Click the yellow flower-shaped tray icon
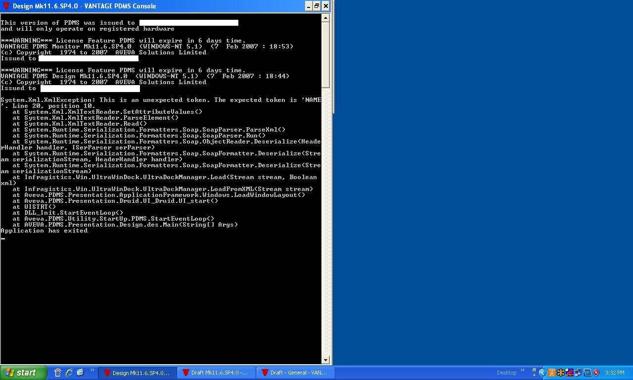633x380 pixels. pos(561,373)
